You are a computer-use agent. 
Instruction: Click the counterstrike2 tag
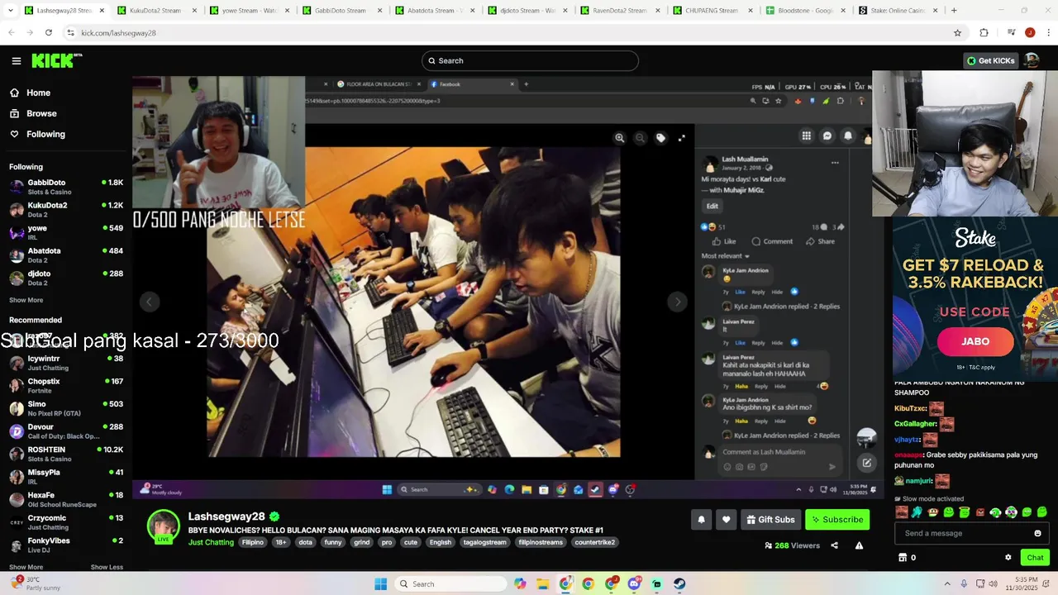[x=595, y=542]
